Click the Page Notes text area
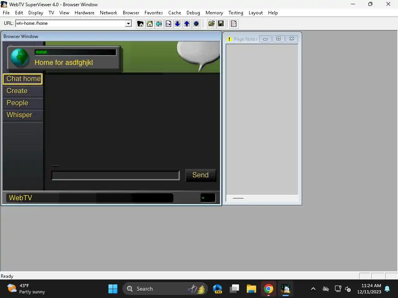This screenshot has height=298, width=398. point(262,120)
